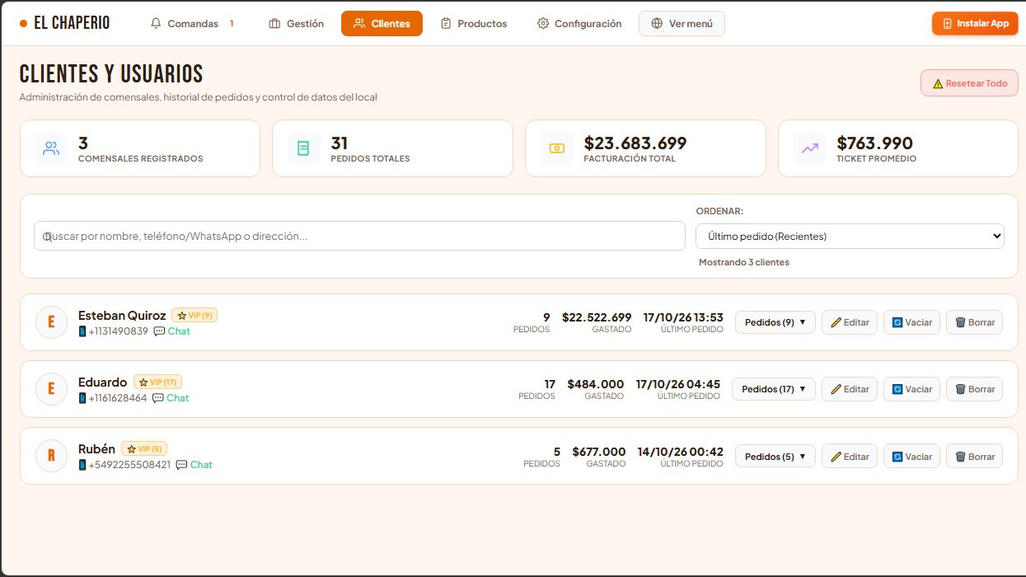The height and width of the screenshot is (577, 1026).
Task: Click the Ver menú button
Action: point(682,24)
